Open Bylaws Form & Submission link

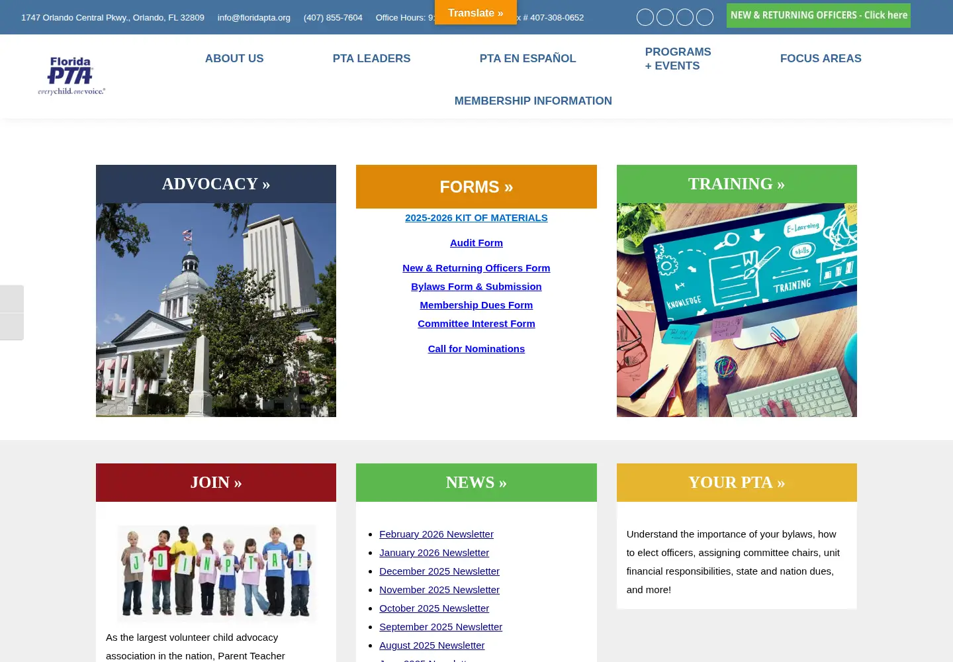(476, 287)
